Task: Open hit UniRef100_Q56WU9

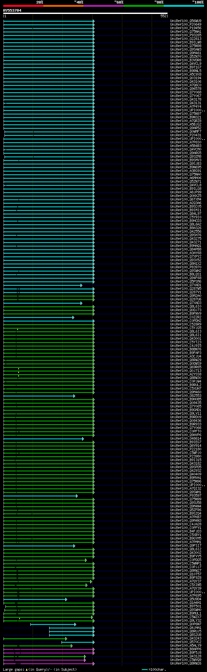Action: point(186,21)
